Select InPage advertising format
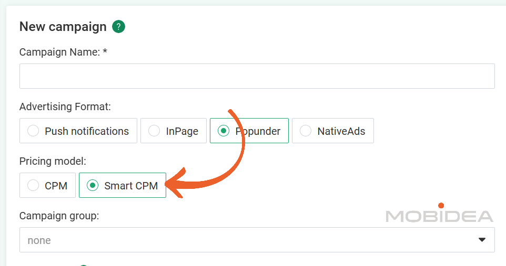 tap(173, 131)
